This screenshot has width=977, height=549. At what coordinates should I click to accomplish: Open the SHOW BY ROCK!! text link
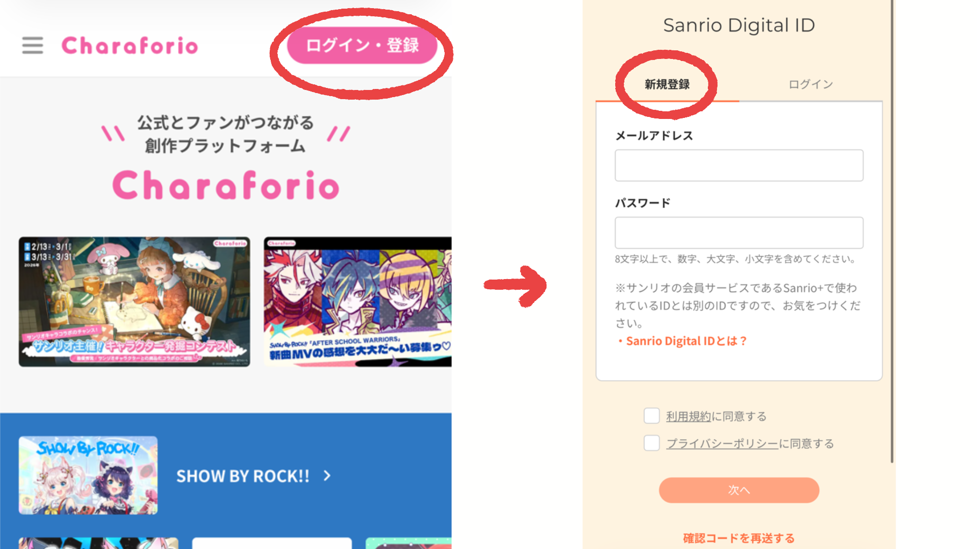pos(243,476)
